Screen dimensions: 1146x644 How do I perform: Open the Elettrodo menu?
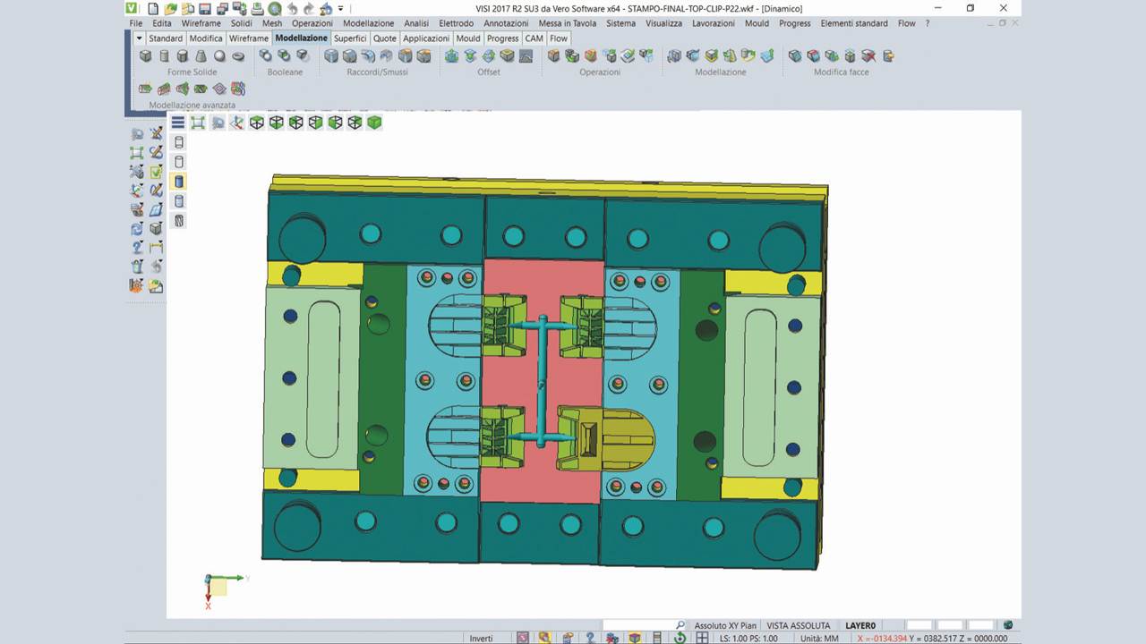(x=456, y=23)
